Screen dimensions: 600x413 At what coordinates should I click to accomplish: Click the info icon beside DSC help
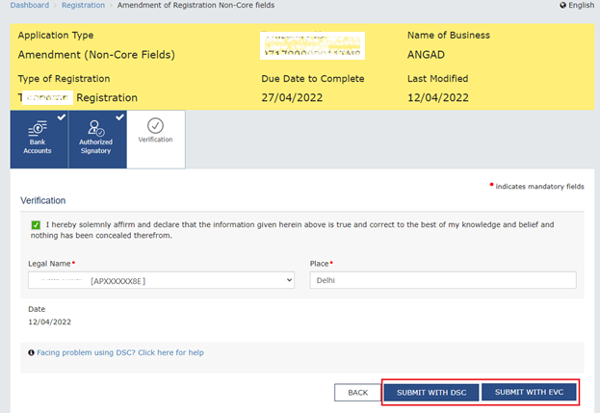(31, 352)
